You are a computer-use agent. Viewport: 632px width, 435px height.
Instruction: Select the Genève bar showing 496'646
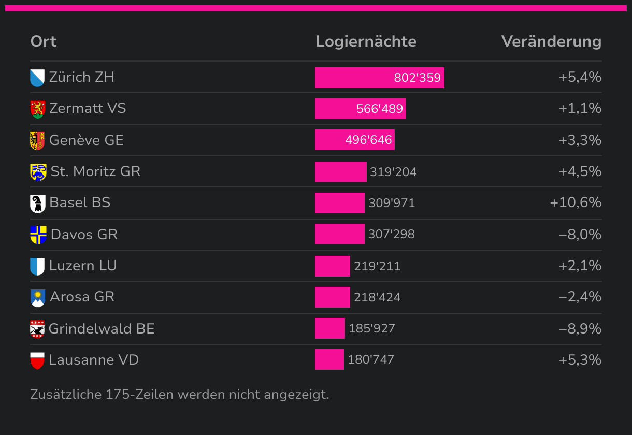point(355,140)
